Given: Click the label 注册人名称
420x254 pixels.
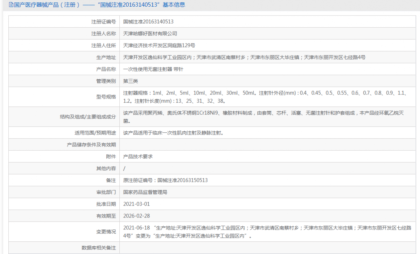Looking at the screenshot, I should pyautogui.click(x=104, y=34).
